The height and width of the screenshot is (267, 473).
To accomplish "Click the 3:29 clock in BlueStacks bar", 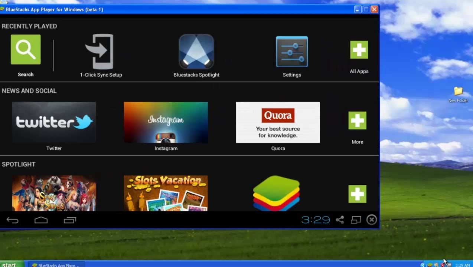I will tap(316, 220).
